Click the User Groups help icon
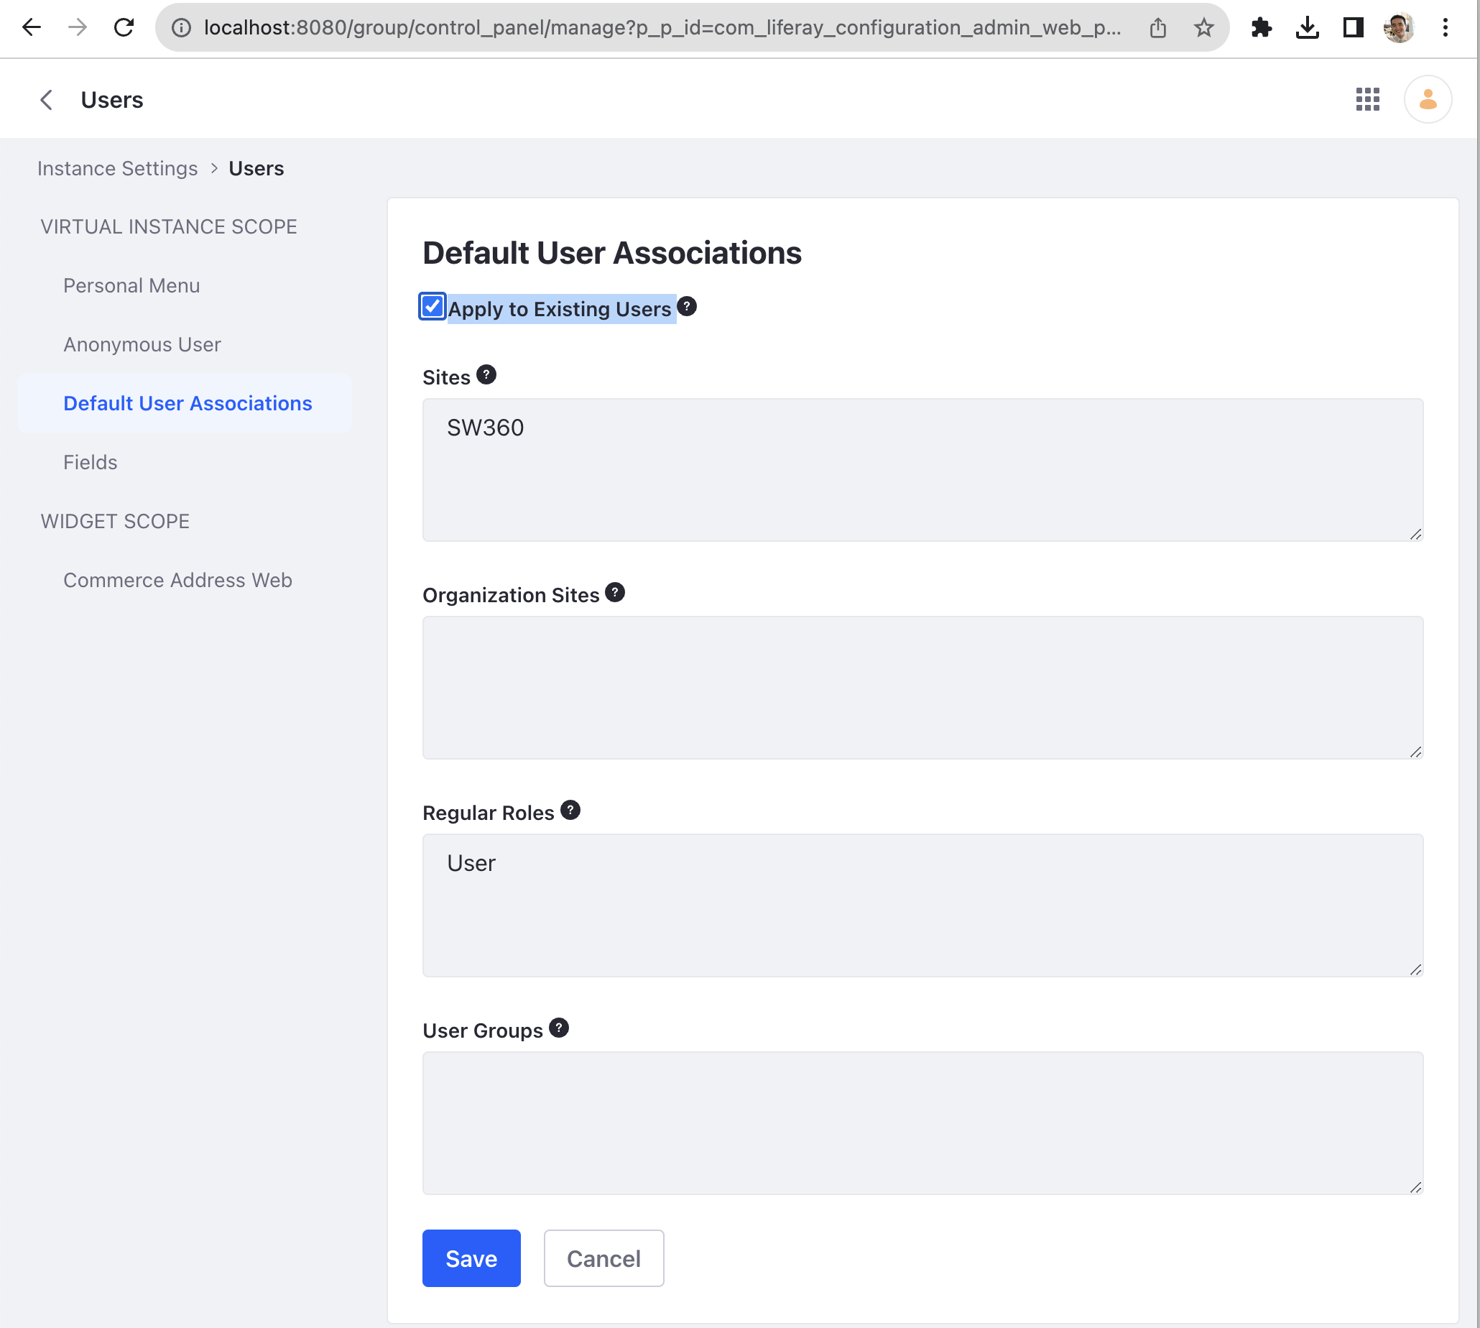Screen dimensions: 1480x1328 (x=558, y=1028)
